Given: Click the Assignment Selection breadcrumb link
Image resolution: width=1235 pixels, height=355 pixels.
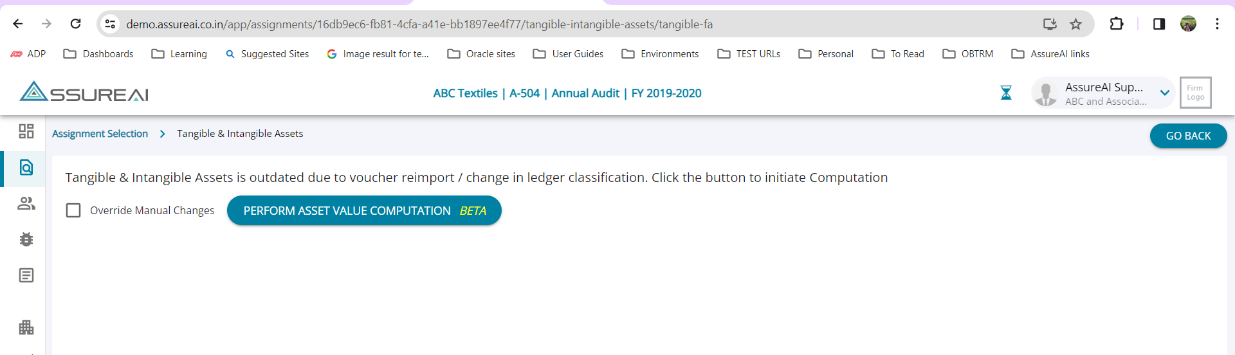Looking at the screenshot, I should tap(100, 134).
